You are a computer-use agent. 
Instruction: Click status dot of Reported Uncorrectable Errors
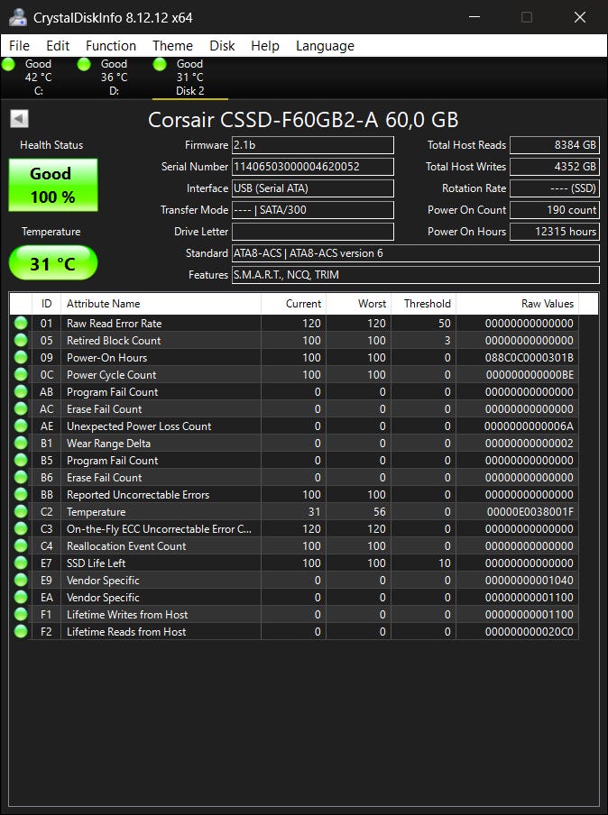(x=21, y=495)
